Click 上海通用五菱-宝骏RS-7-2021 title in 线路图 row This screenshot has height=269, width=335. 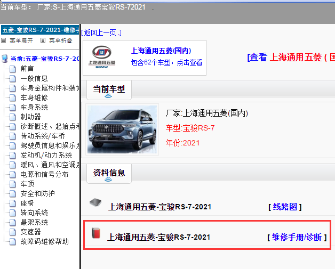(x=159, y=207)
